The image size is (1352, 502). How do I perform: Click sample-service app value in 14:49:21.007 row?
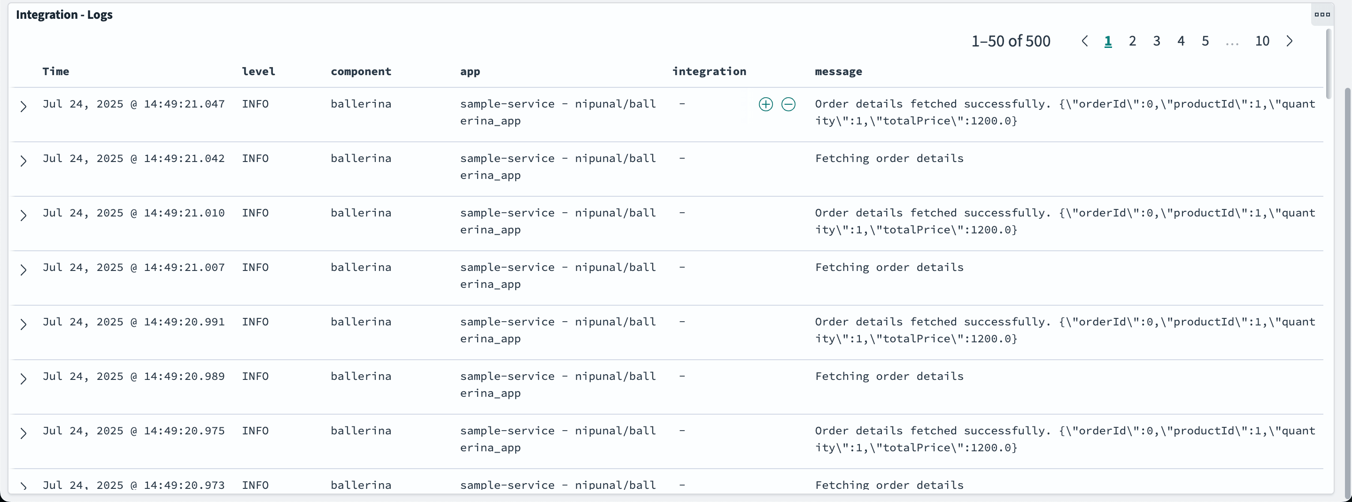(x=558, y=276)
